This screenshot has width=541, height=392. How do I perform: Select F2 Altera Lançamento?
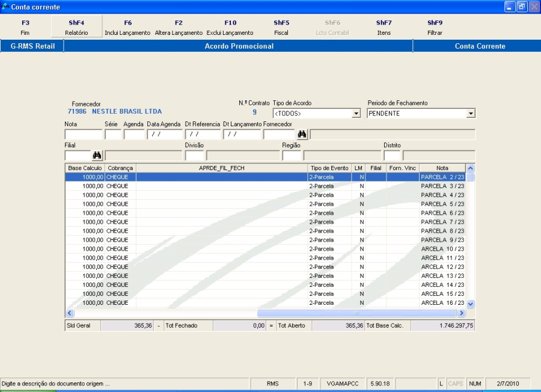pos(179,28)
